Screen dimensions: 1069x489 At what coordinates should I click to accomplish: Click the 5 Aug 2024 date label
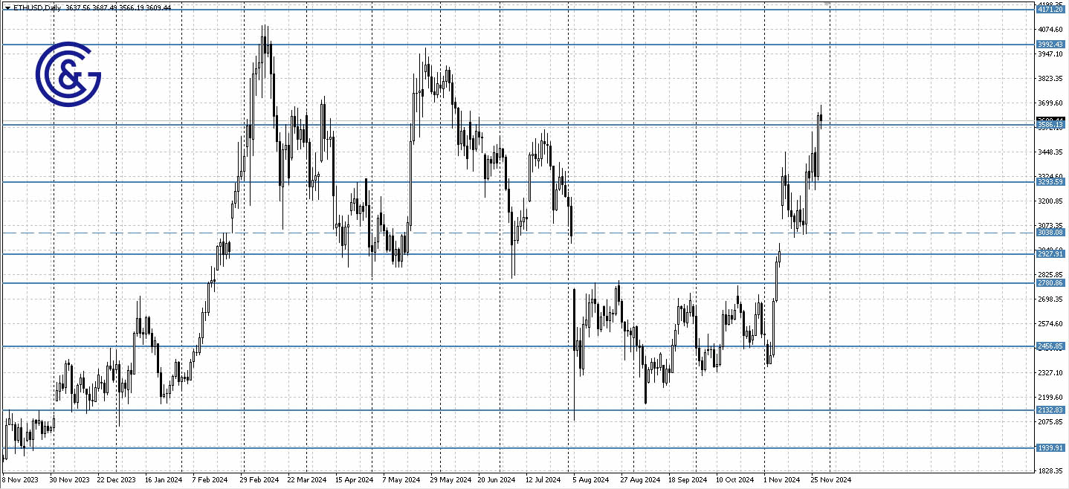pyautogui.click(x=590, y=480)
